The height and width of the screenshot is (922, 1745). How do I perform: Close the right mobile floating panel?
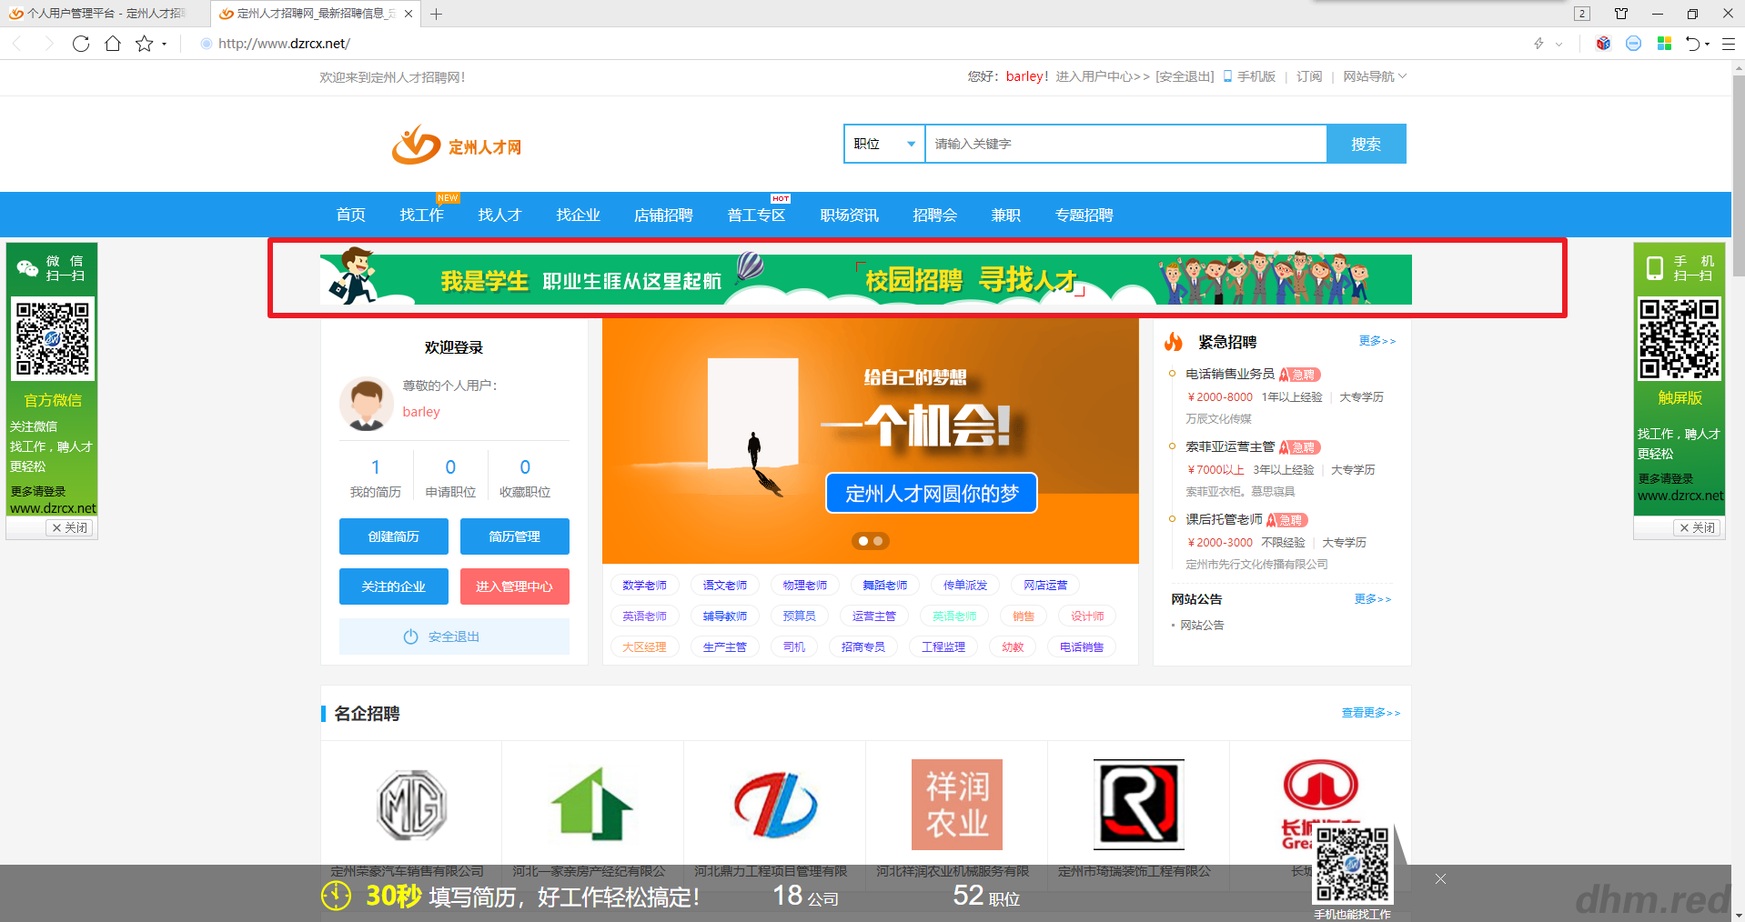1697,527
